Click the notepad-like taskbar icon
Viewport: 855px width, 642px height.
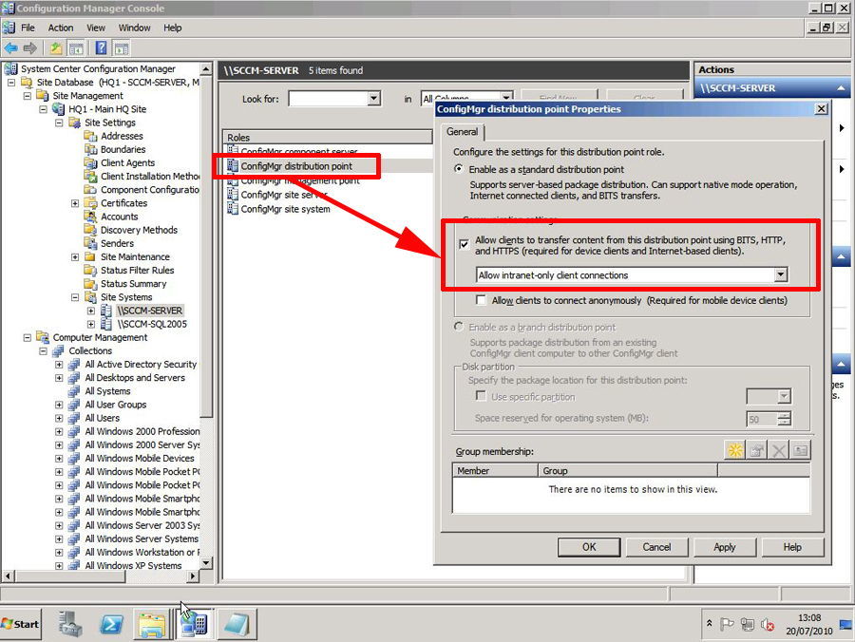[237, 625]
